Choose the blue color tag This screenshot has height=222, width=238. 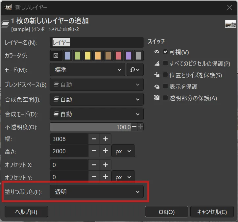point(67,56)
